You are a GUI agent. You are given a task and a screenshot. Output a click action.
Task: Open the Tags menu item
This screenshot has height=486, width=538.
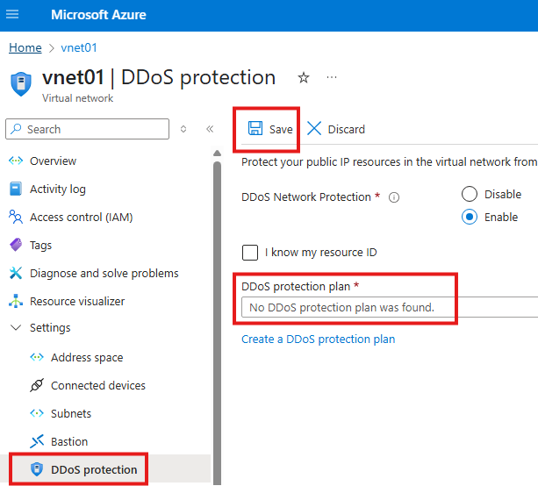tap(41, 246)
